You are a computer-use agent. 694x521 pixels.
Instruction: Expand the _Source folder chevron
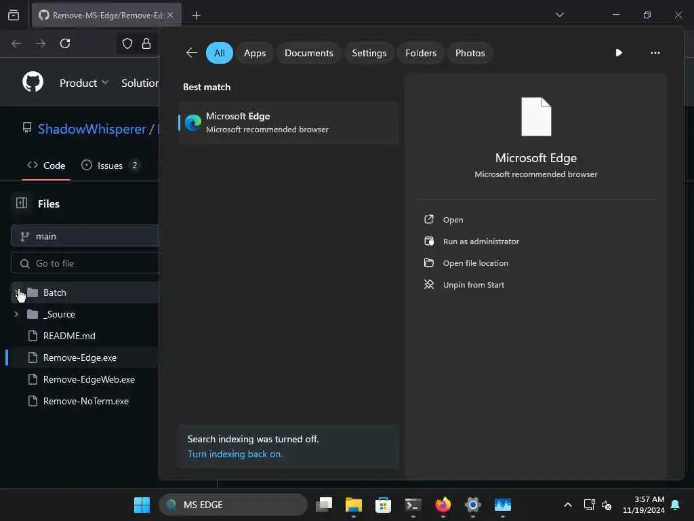pyautogui.click(x=16, y=314)
